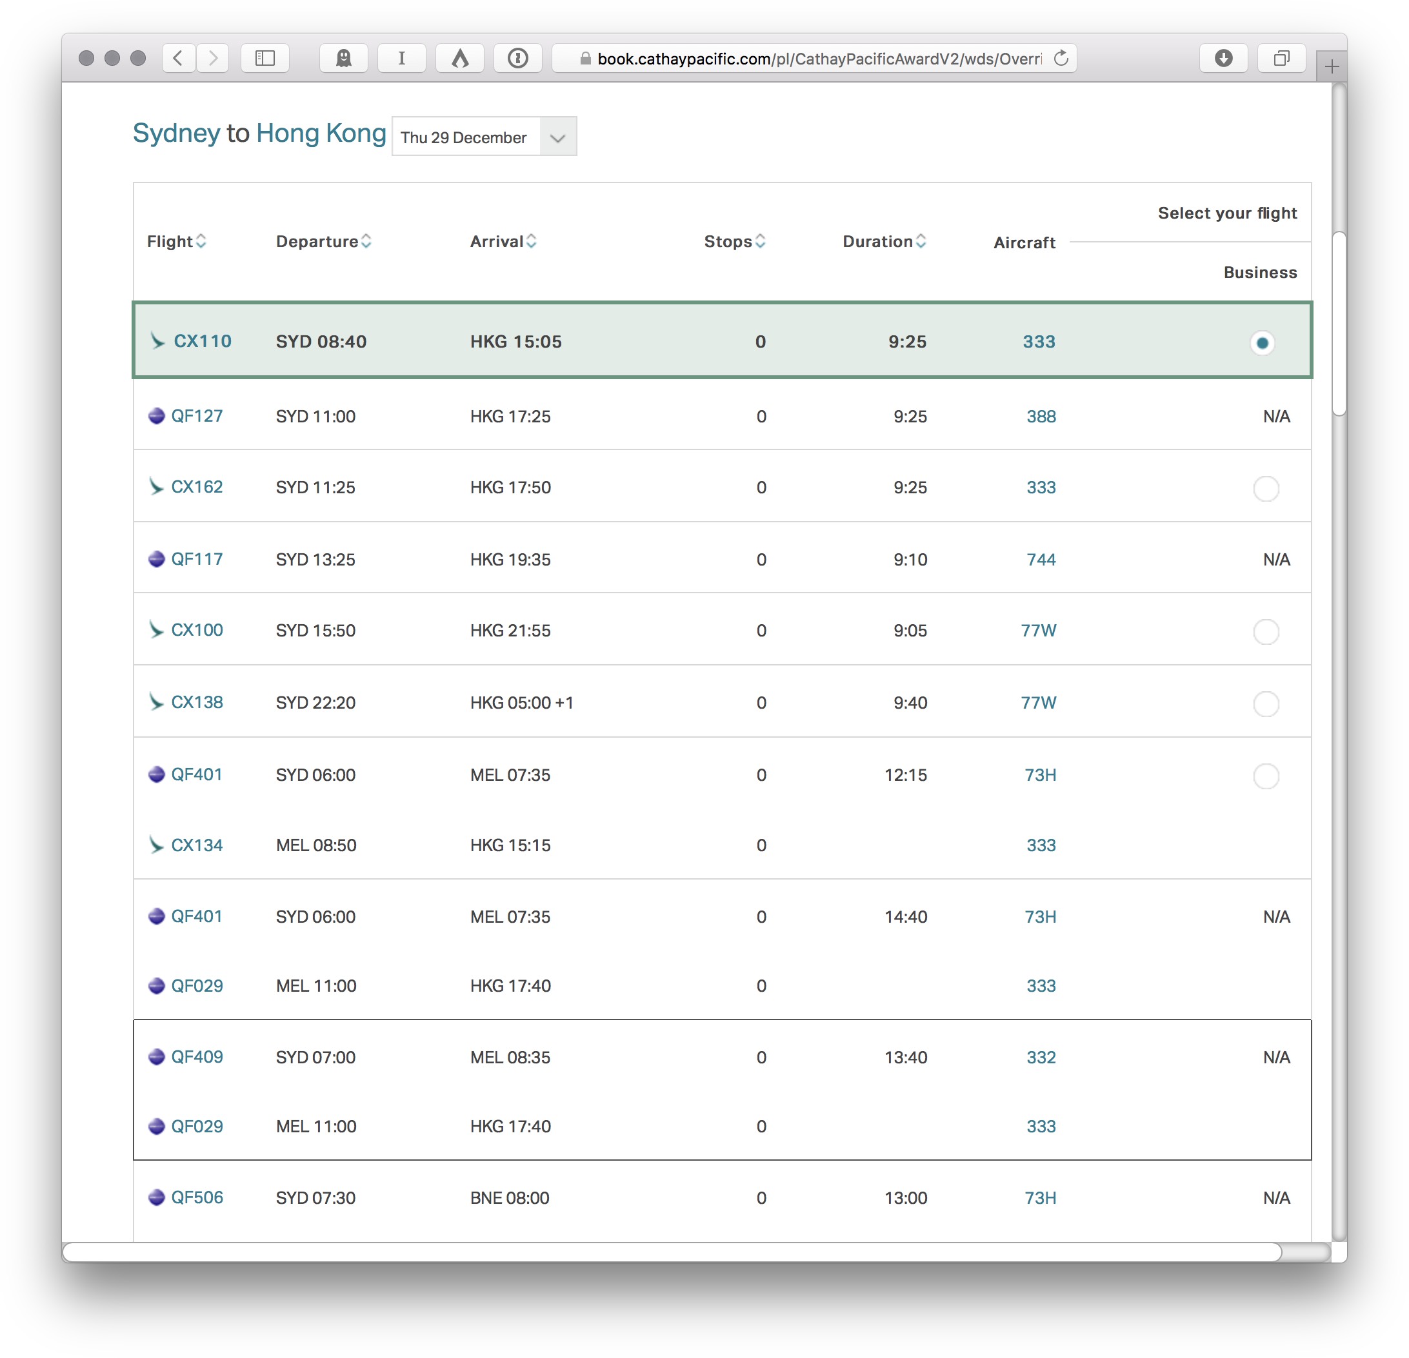Open the QF506 flight link

pos(197,1198)
